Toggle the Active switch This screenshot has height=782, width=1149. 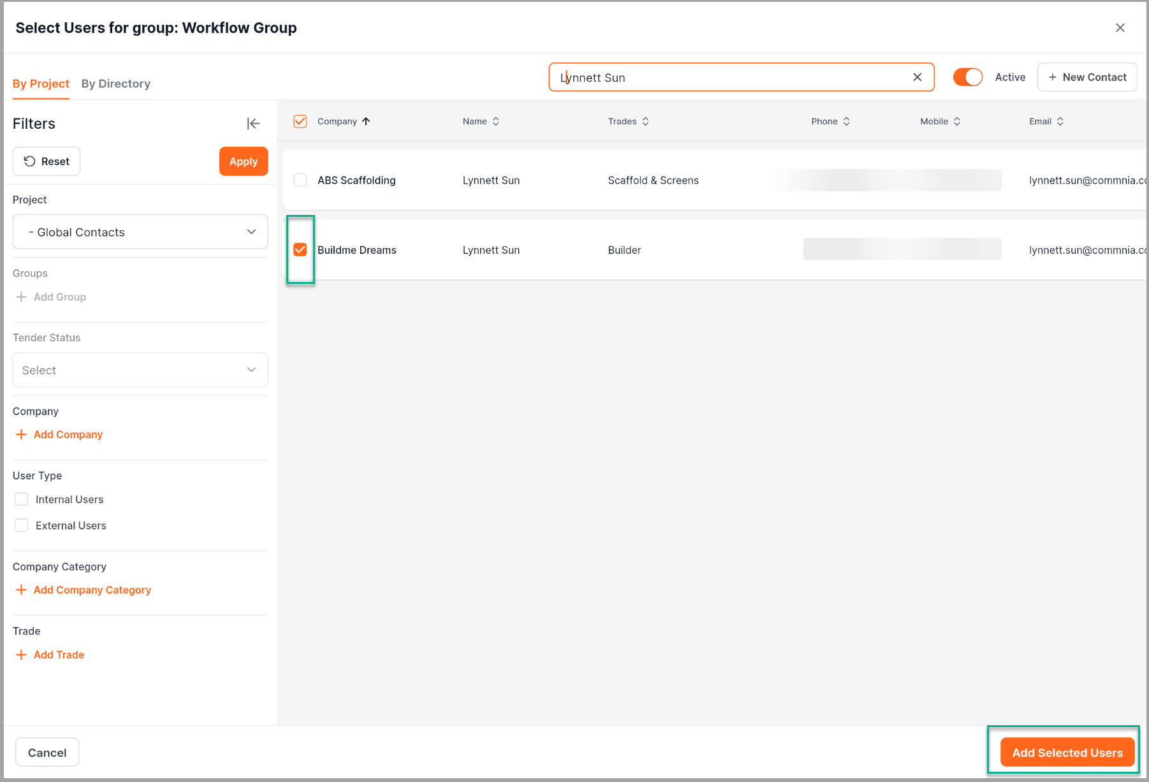click(967, 77)
